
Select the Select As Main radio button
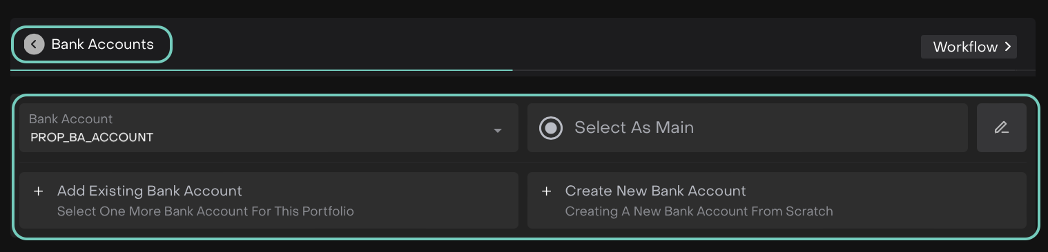point(550,127)
